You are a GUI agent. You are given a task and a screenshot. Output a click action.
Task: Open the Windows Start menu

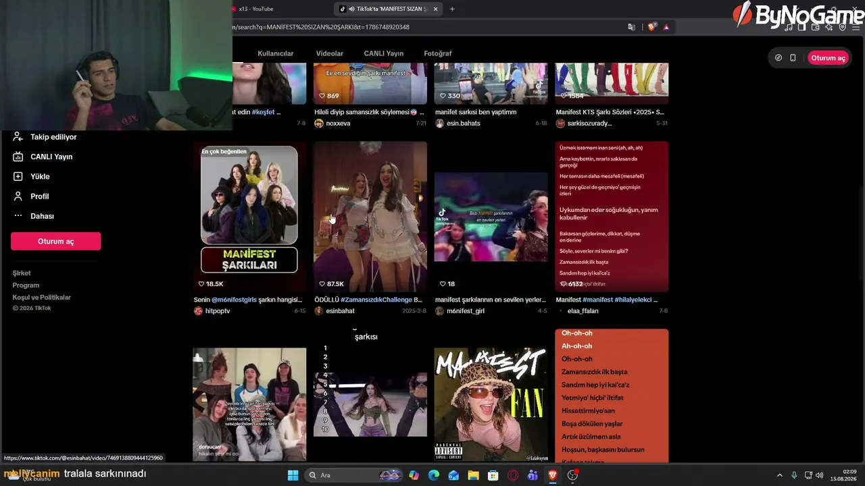(293, 475)
